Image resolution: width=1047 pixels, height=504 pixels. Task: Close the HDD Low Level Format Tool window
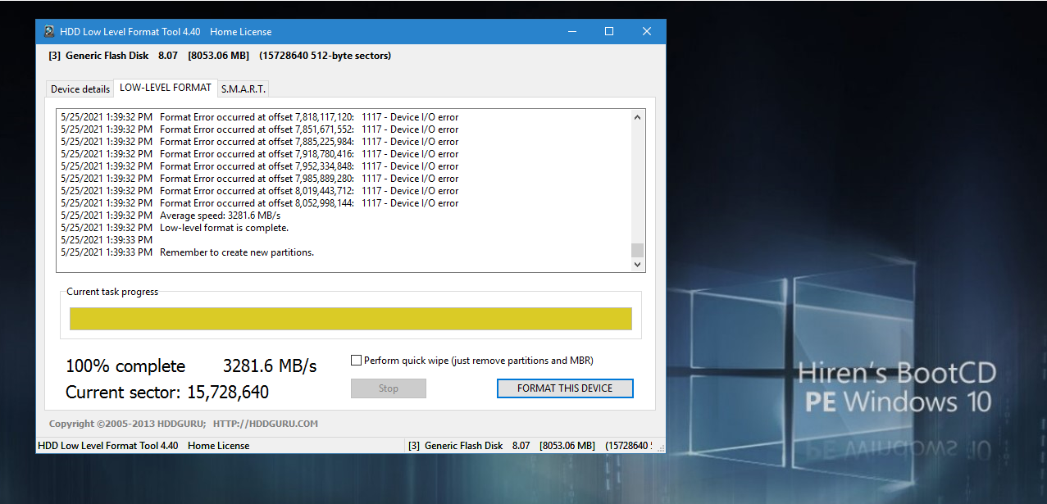point(647,32)
